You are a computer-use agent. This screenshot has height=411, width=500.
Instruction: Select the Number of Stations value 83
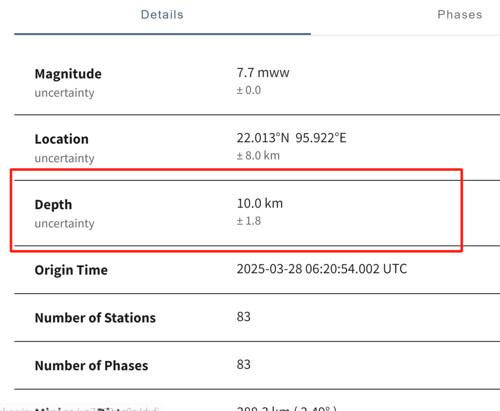pos(243,317)
